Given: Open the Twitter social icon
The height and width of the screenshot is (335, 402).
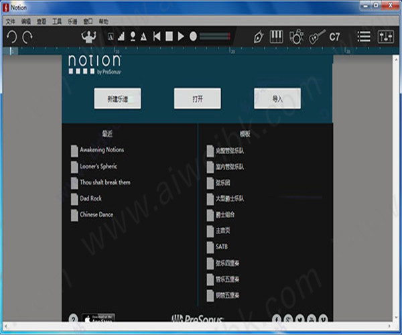Looking at the screenshot, I should pyautogui.click(x=299, y=319).
